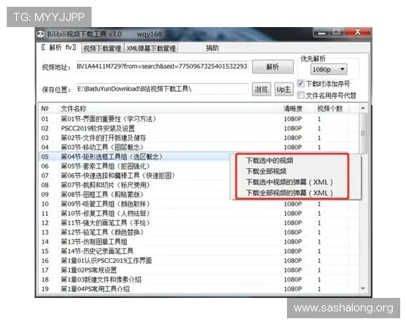Close the Bilibili download tool window
The image size is (407, 325).
(x=357, y=32)
